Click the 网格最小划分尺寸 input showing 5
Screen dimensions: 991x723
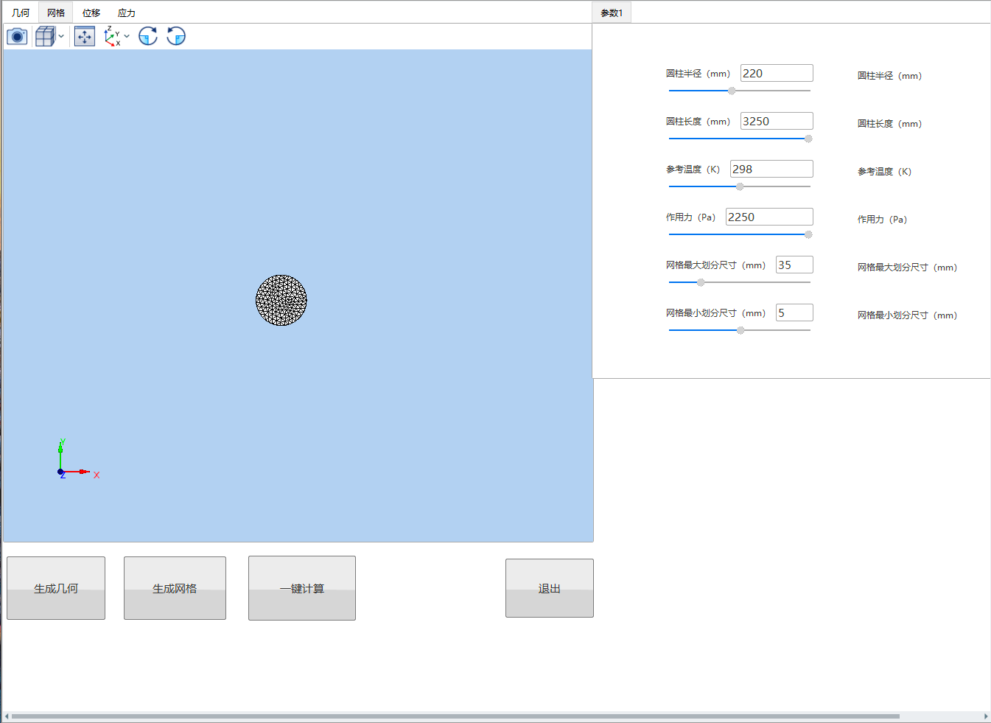794,312
